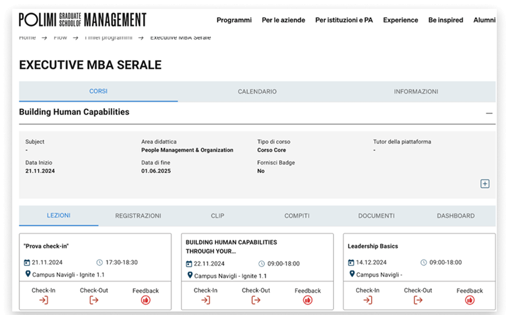Open the Registrazioni tab
The image size is (509, 315).
pos(138,216)
